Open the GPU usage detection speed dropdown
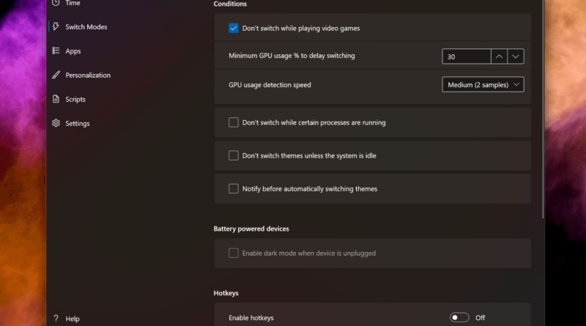This screenshot has width=586, height=326. (483, 84)
